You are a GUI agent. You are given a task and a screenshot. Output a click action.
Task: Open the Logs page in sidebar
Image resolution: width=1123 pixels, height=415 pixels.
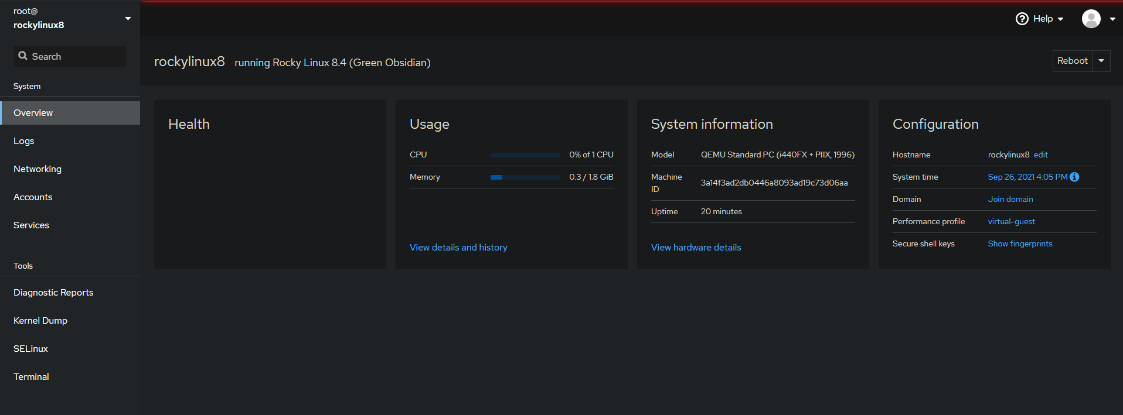24,141
